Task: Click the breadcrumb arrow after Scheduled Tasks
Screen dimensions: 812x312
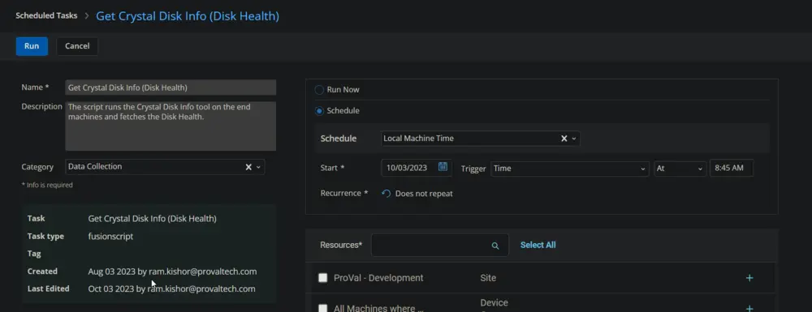Action: (87, 16)
